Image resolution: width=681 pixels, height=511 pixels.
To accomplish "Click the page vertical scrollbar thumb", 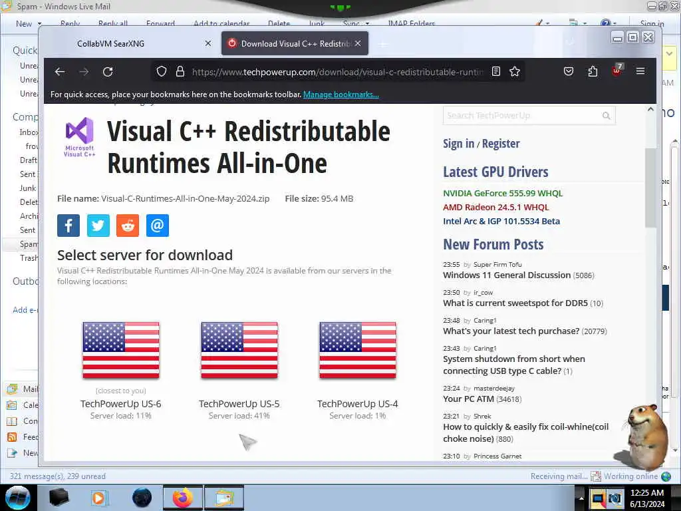I will pos(650,188).
